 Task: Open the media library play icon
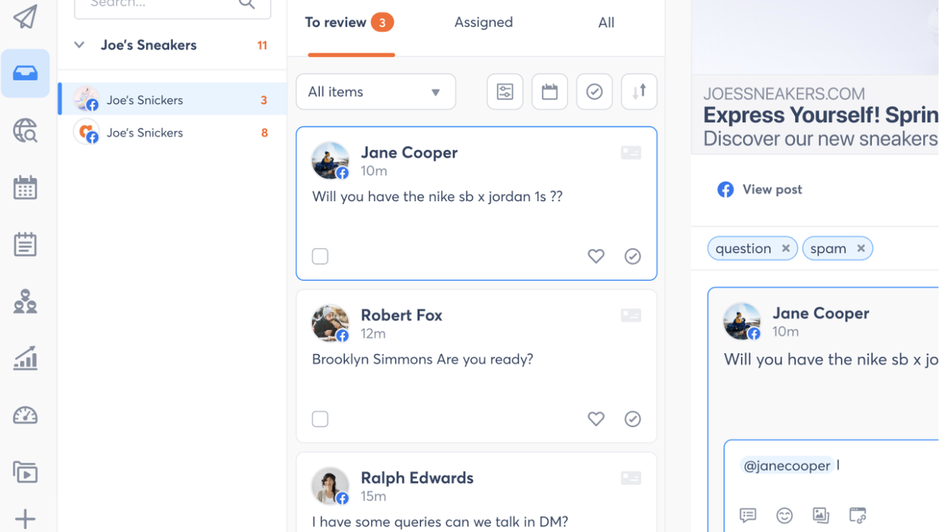tap(25, 471)
